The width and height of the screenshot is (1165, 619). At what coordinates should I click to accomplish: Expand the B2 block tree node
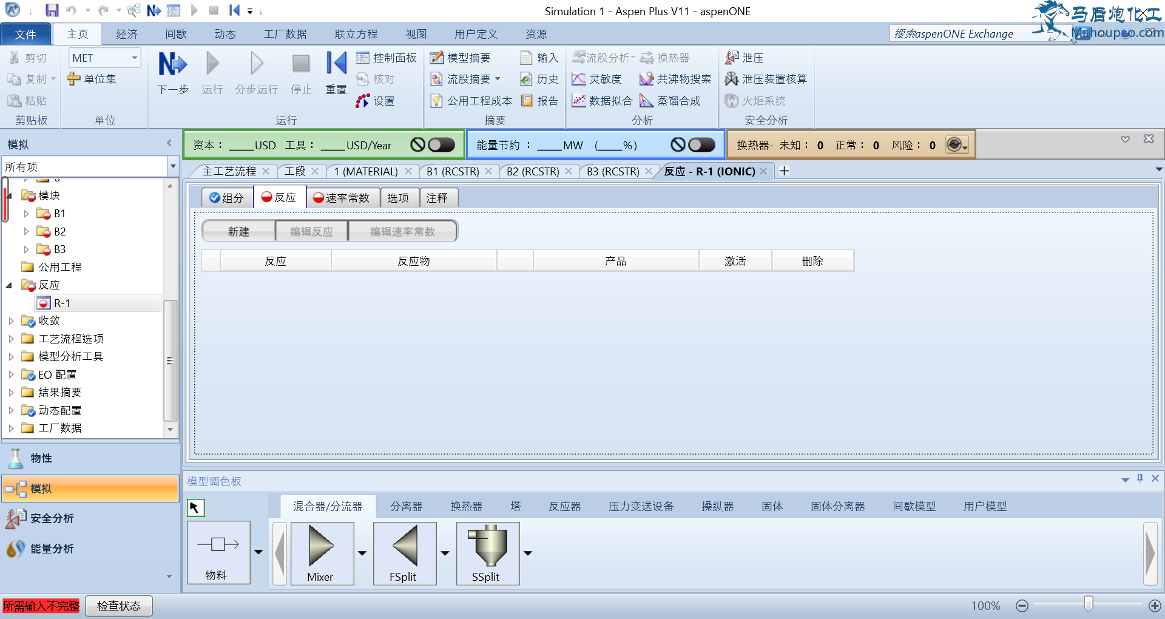26,231
